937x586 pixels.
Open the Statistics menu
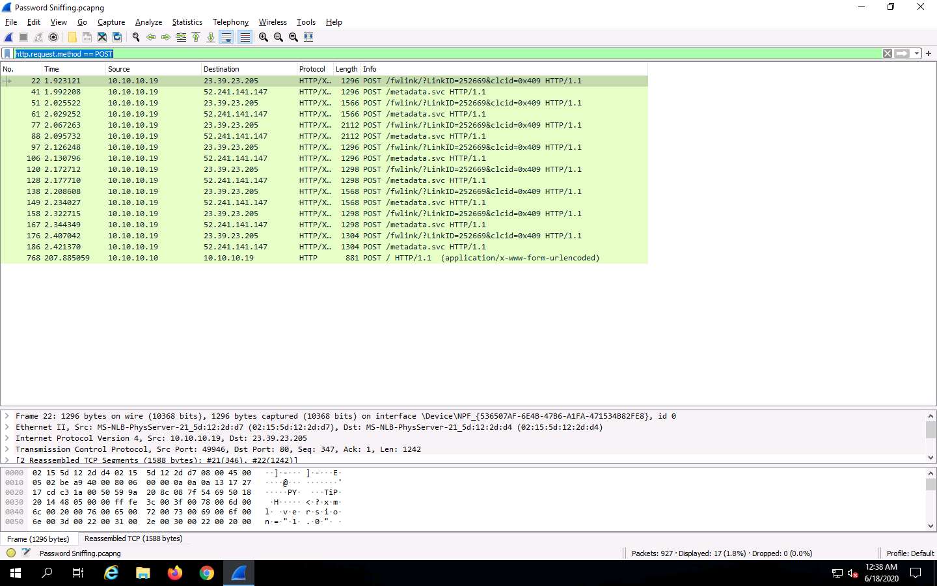(187, 22)
